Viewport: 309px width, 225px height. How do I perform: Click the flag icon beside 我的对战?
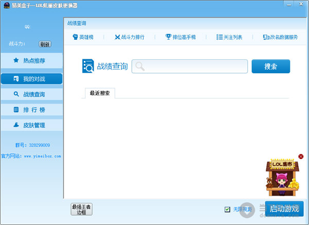click(16, 78)
